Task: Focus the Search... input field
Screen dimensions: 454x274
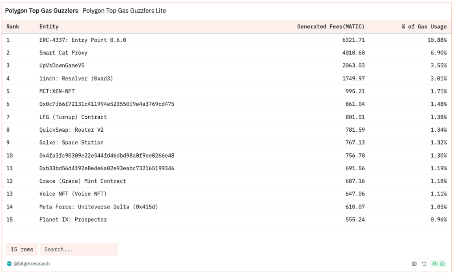Action: click(x=79, y=250)
